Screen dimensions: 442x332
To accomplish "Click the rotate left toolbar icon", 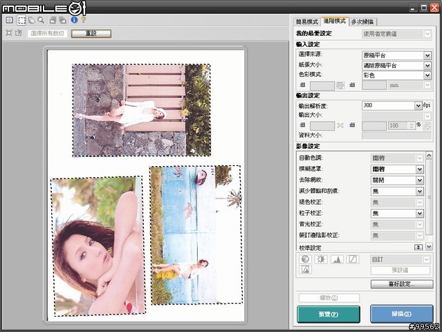I will coord(53,20).
